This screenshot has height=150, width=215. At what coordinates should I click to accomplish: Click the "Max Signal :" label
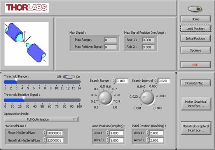click(77, 33)
